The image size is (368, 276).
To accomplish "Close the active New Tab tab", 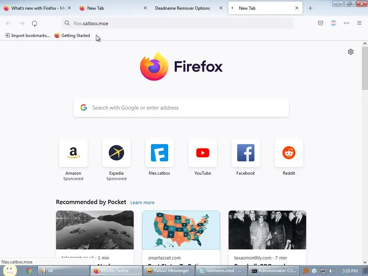I will [x=296, y=8].
